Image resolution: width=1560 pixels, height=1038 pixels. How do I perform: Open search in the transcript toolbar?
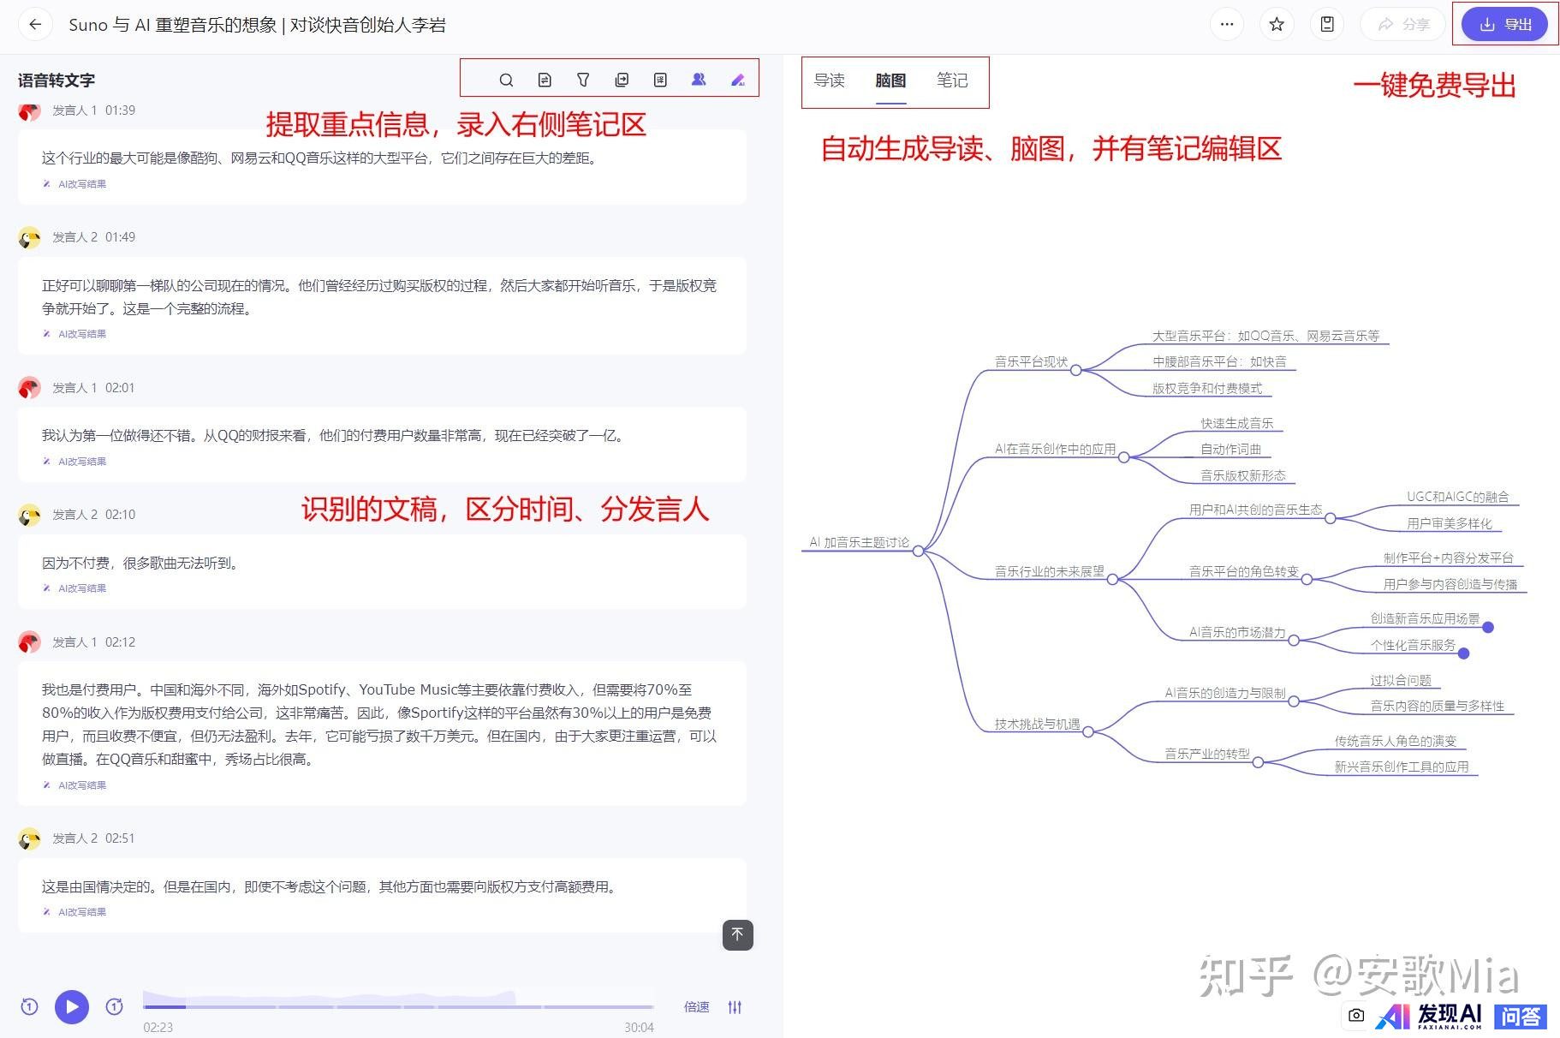pyautogui.click(x=506, y=80)
